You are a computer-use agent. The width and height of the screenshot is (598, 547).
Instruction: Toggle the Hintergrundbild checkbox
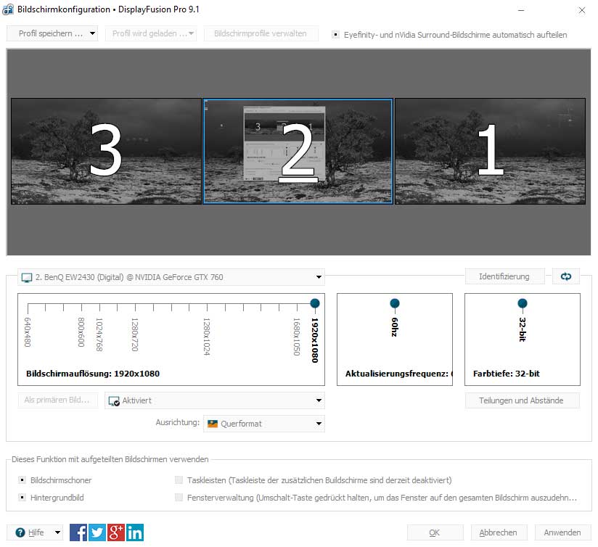pyautogui.click(x=22, y=498)
